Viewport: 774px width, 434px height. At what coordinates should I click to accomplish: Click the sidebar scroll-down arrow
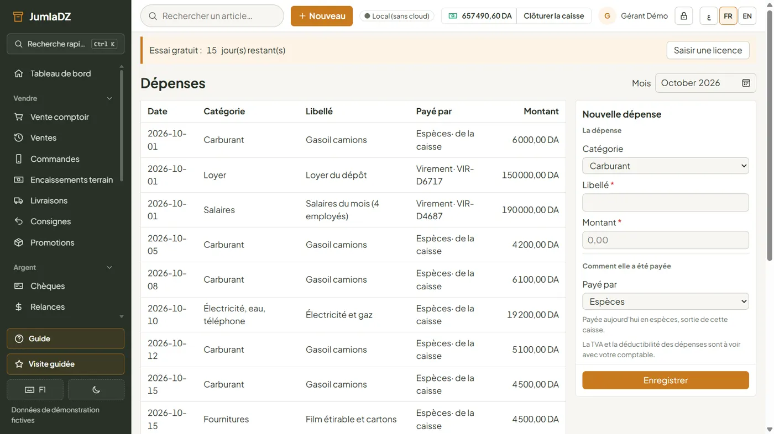coord(122,317)
